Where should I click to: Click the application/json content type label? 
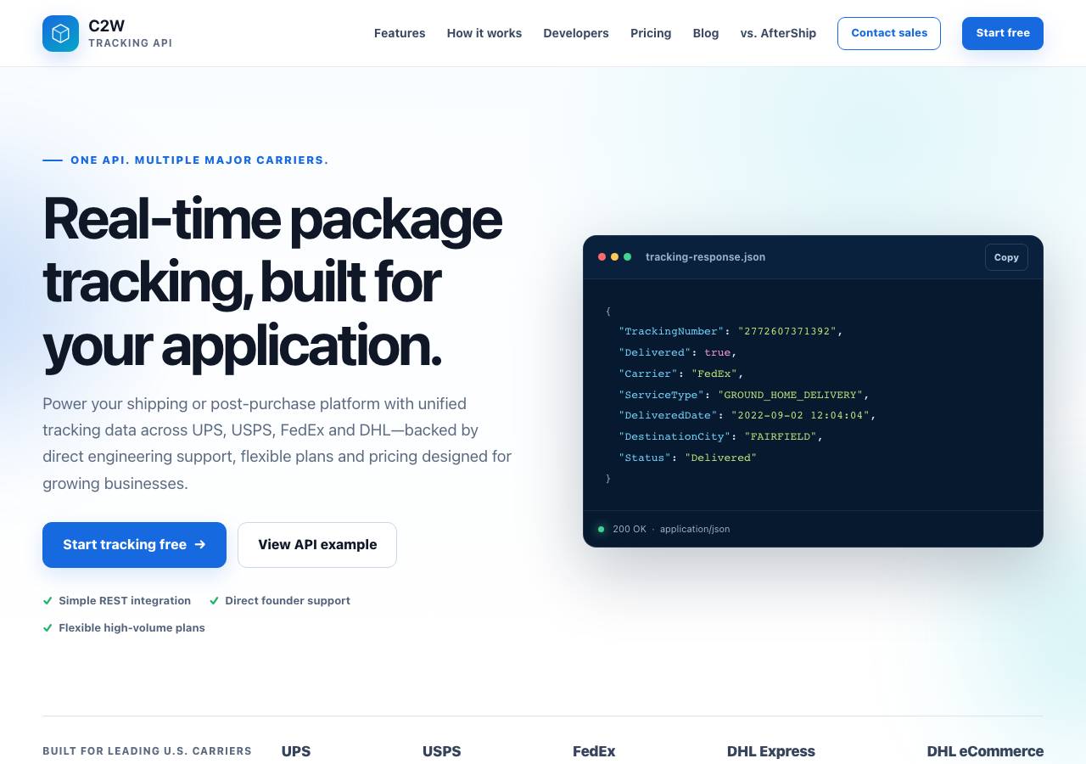click(695, 529)
